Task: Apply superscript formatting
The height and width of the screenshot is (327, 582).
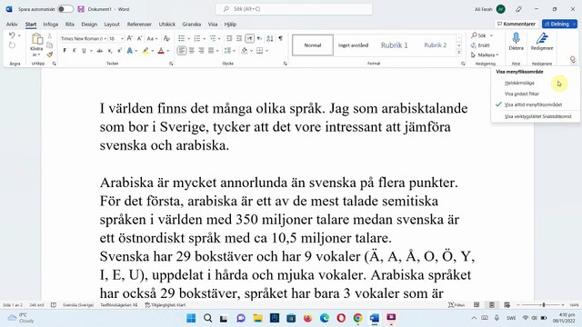Action: click(x=119, y=51)
